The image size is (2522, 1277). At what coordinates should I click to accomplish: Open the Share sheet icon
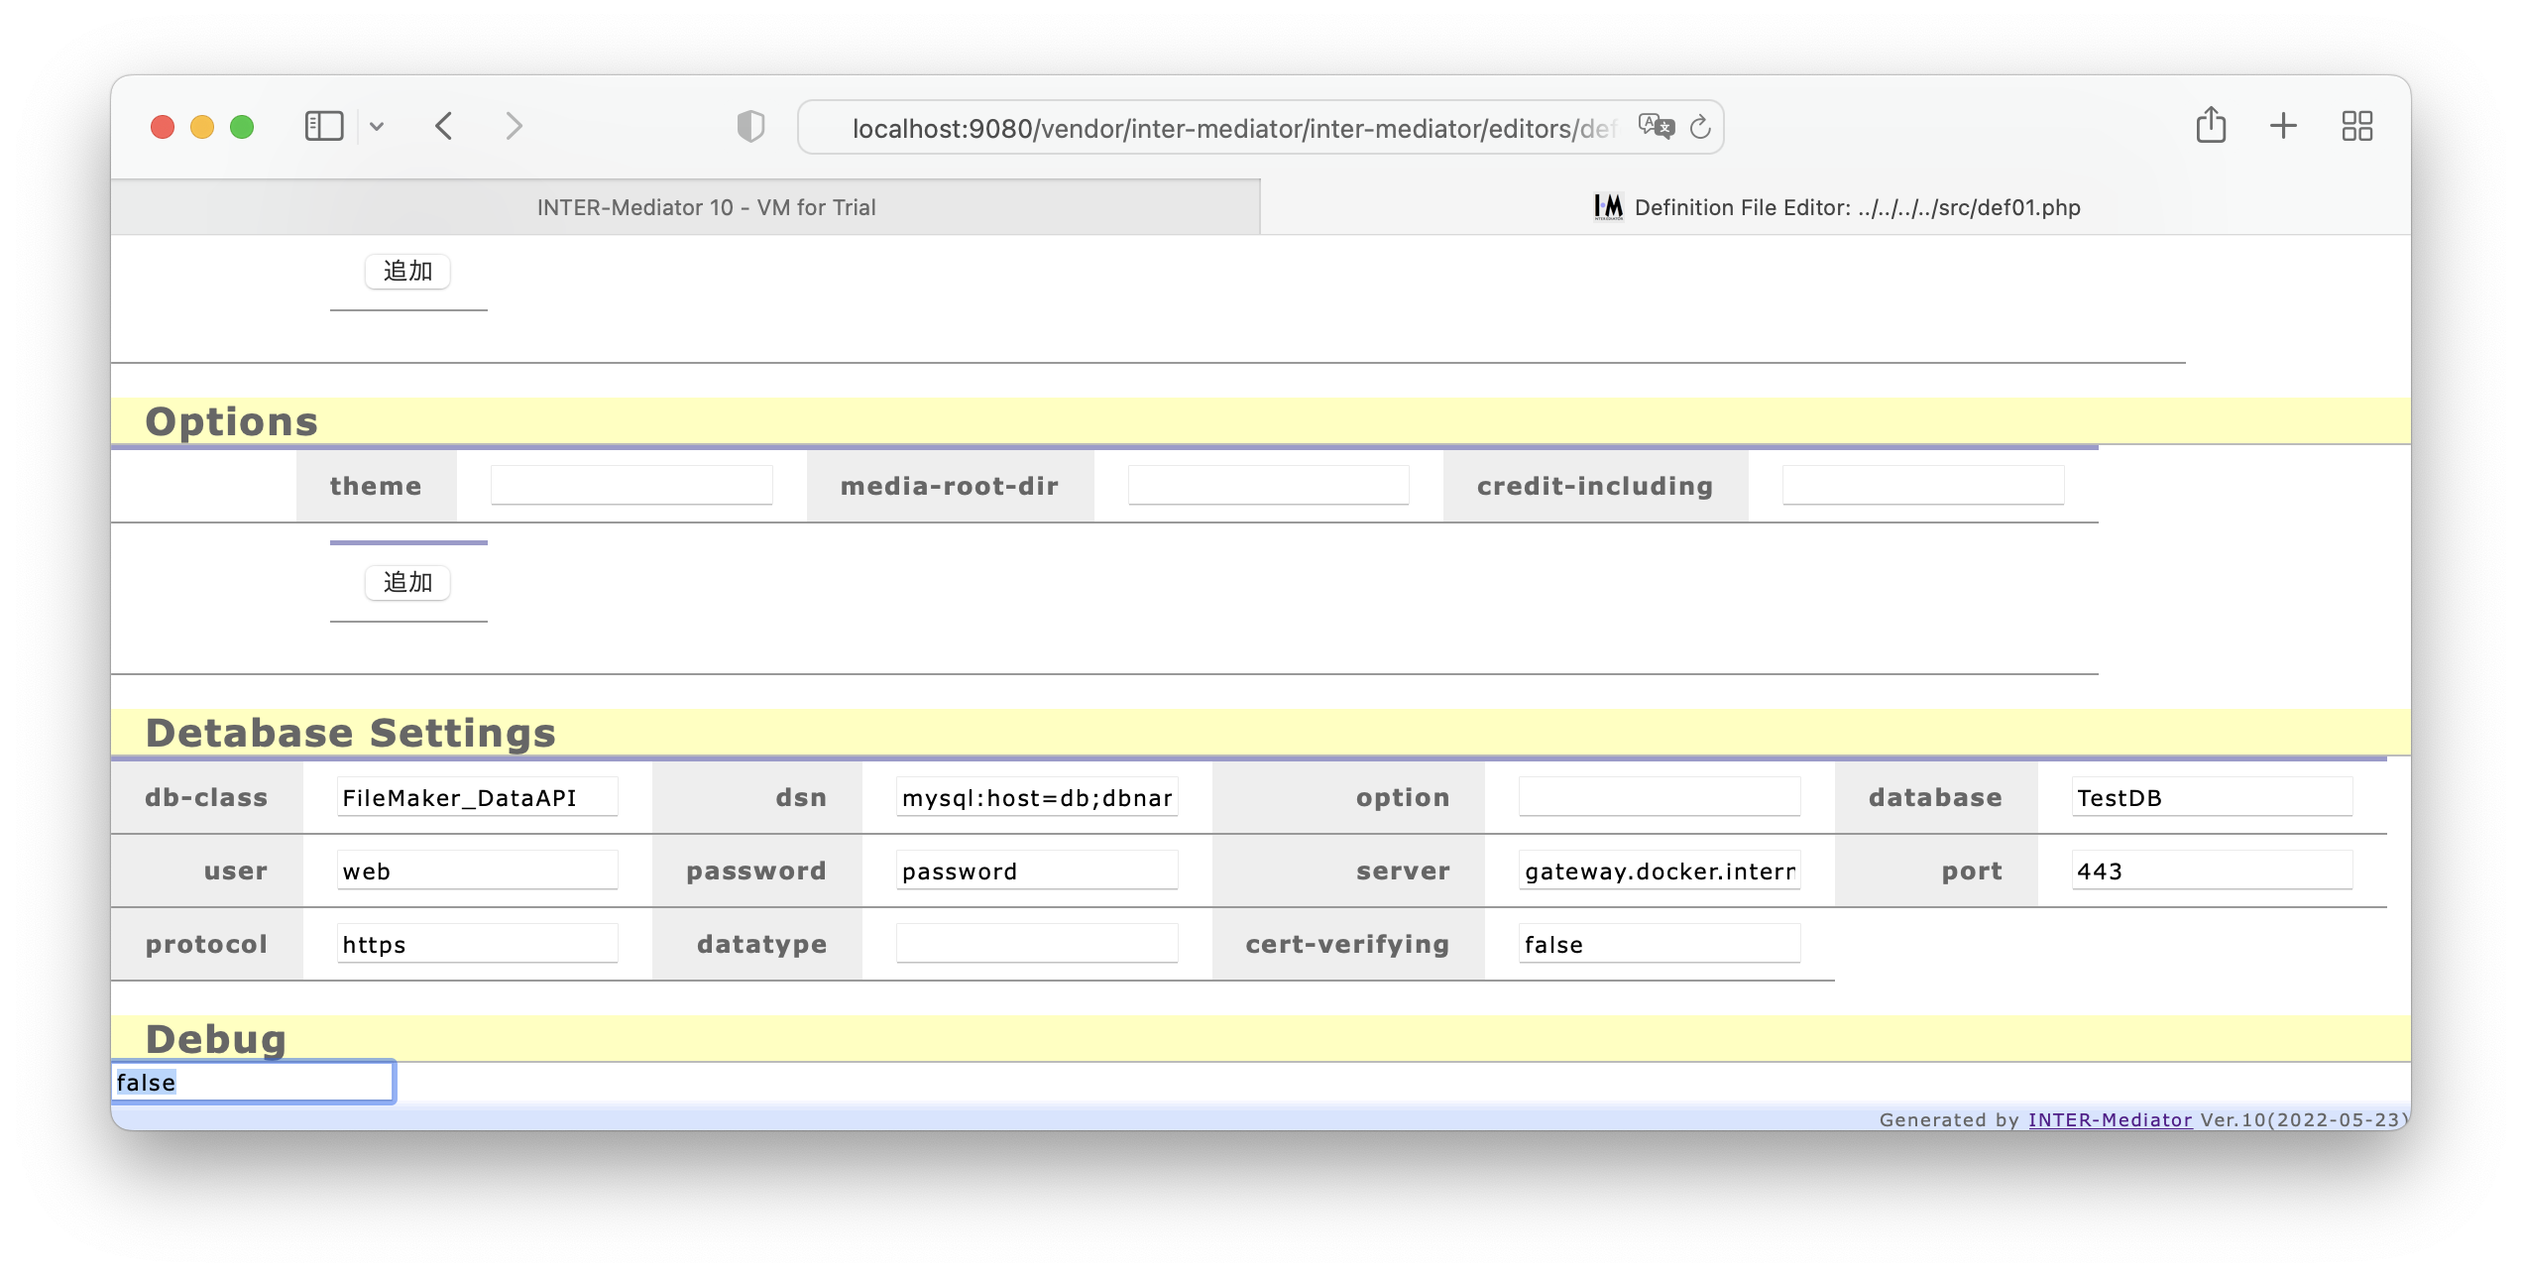2211,125
